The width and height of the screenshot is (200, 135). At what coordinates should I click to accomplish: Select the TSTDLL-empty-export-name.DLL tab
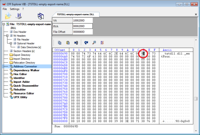(x=75, y=14)
